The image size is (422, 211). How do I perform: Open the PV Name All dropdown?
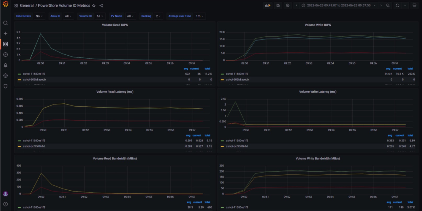coord(130,16)
